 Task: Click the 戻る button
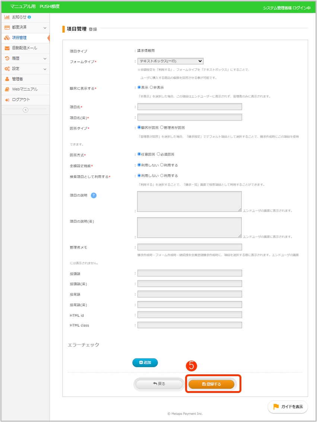tap(159, 384)
